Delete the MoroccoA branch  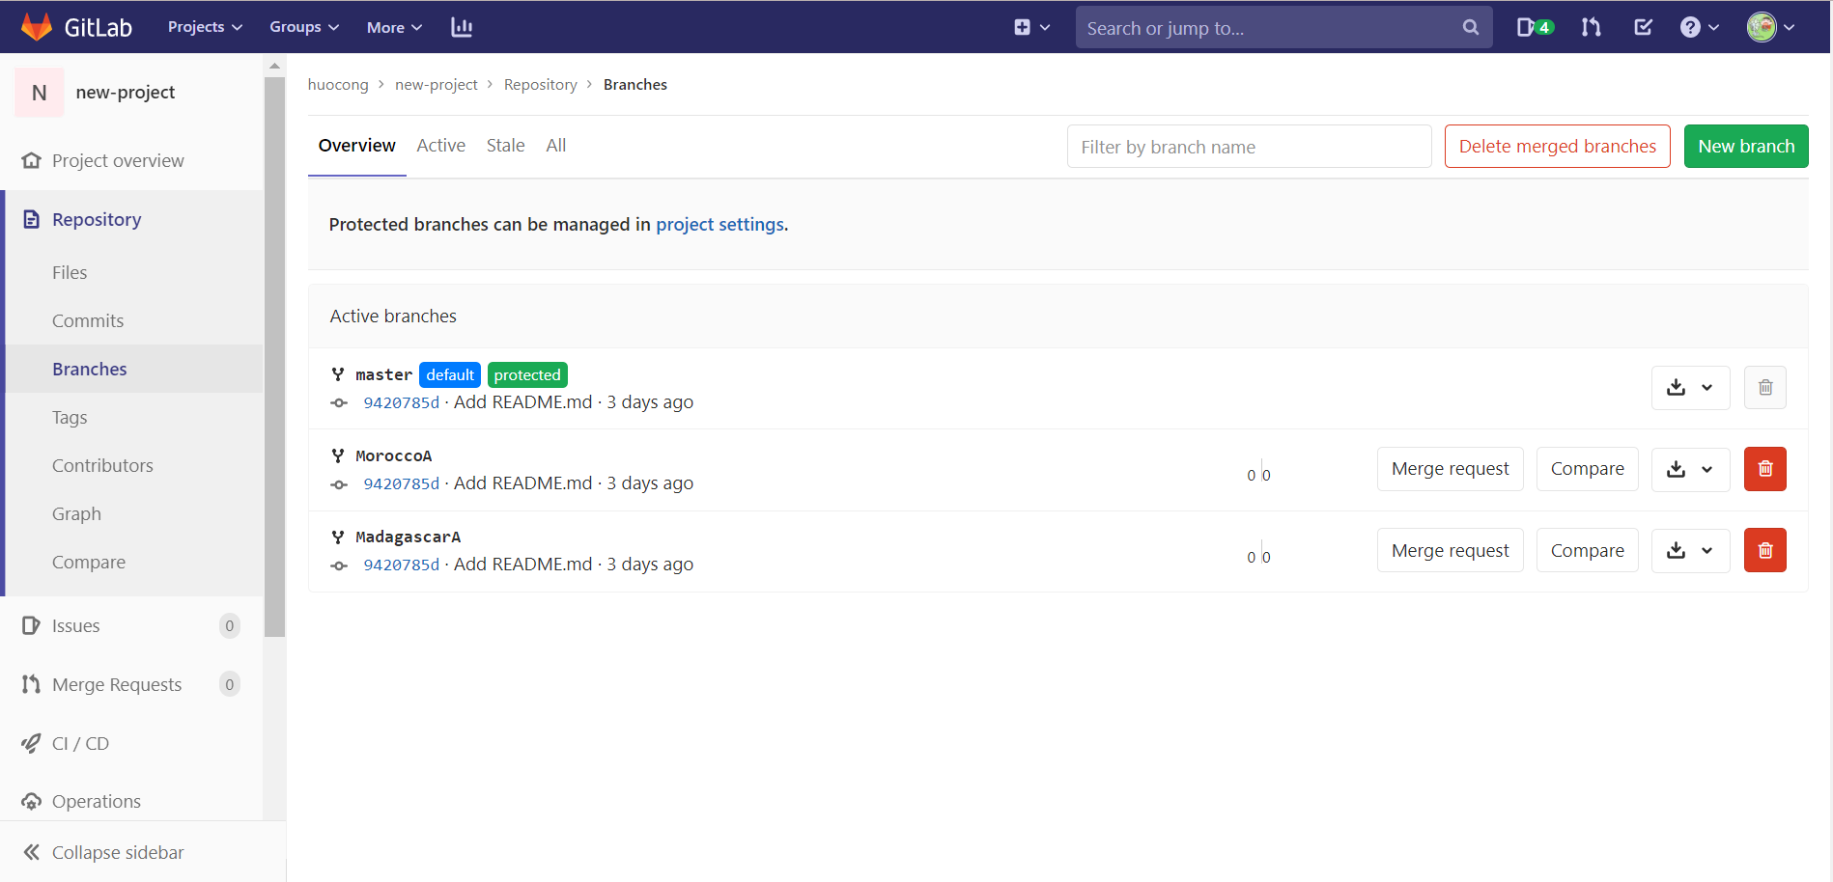click(x=1765, y=469)
